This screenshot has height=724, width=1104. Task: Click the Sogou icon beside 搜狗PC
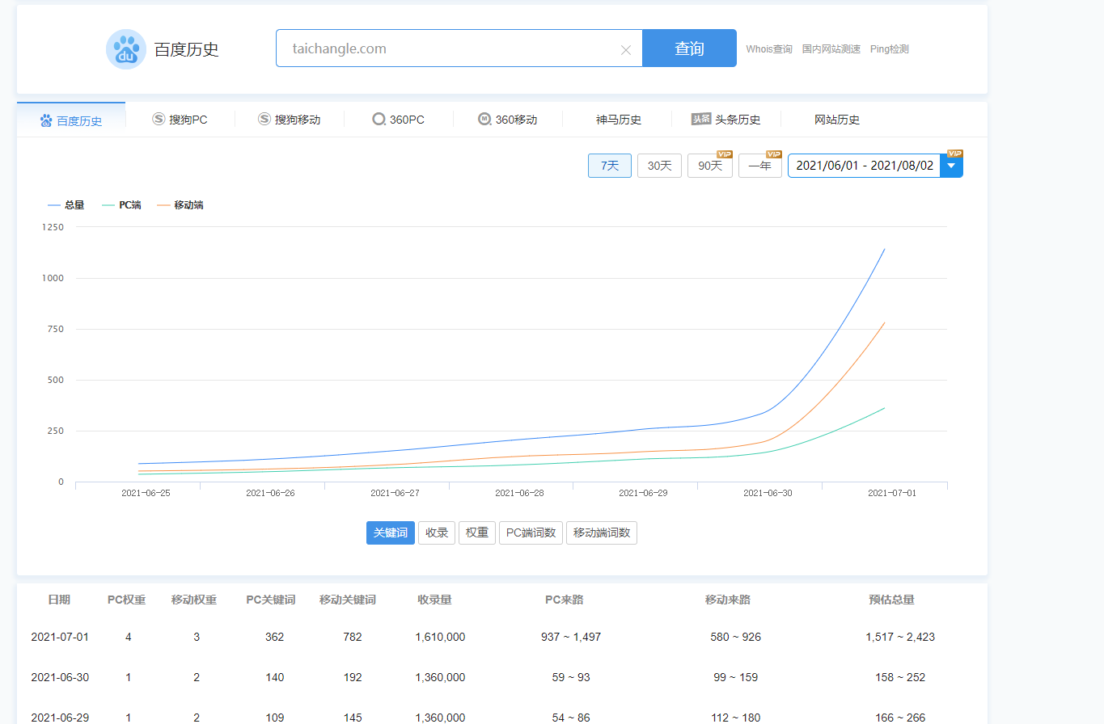coord(159,119)
